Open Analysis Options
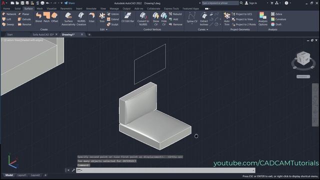This screenshot has width=320, height=180. click(263, 19)
